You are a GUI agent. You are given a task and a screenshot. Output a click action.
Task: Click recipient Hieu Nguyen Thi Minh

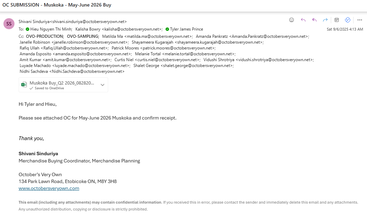51,29
